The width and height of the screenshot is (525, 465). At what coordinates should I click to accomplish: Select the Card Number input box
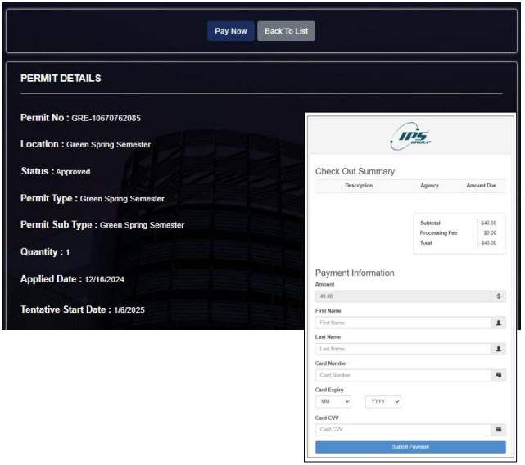[403, 375]
